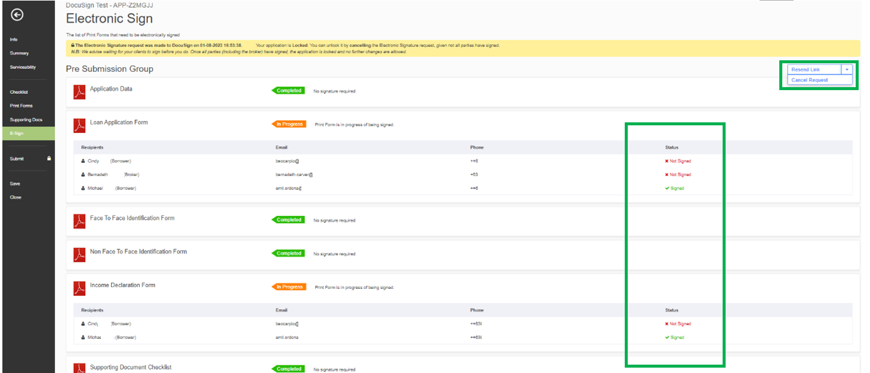
Task: Select the E-Sign sidebar tab
Action: [x=17, y=133]
